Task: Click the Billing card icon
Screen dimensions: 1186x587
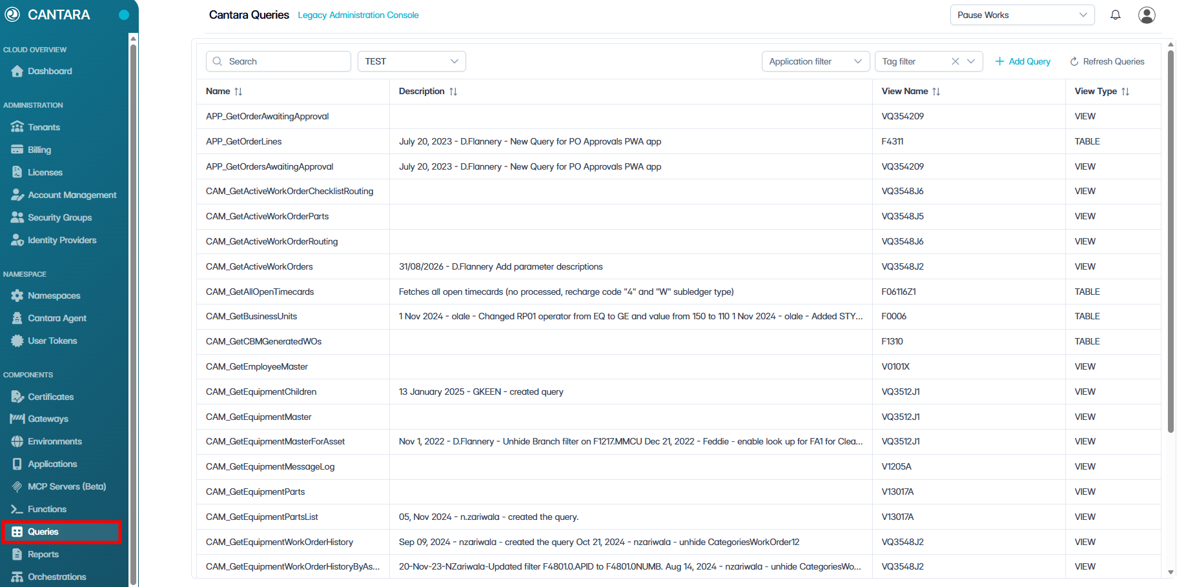Action: click(17, 150)
